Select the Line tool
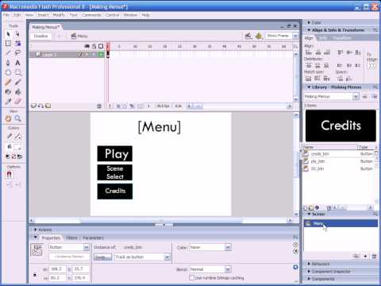The image size is (381, 286). (x=8, y=53)
